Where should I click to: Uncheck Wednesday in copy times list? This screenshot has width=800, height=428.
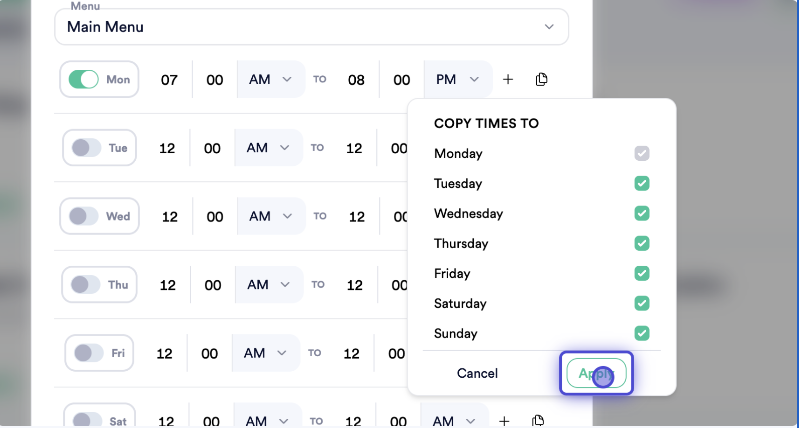pyautogui.click(x=642, y=213)
